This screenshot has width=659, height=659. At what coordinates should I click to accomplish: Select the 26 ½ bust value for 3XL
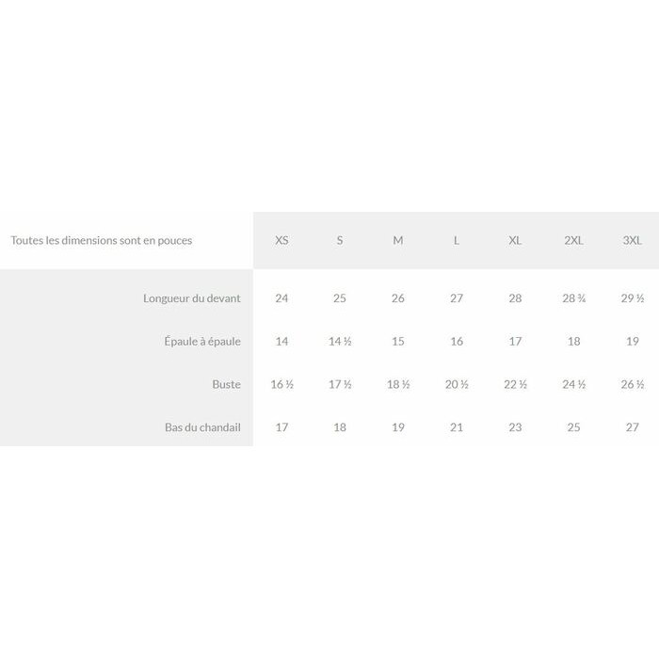(x=632, y=384)
